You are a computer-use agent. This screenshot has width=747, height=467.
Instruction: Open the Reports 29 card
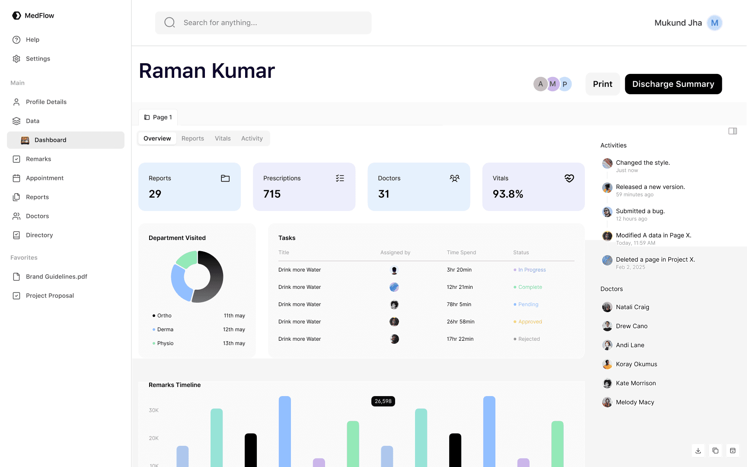pos(189,187)
